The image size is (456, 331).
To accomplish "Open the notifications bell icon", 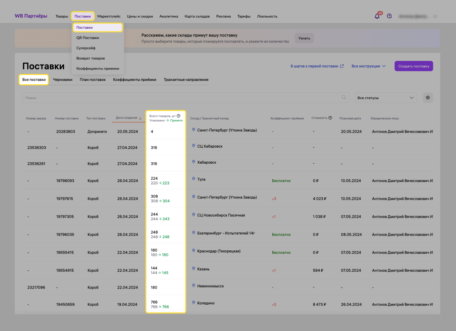I will 377,16.
